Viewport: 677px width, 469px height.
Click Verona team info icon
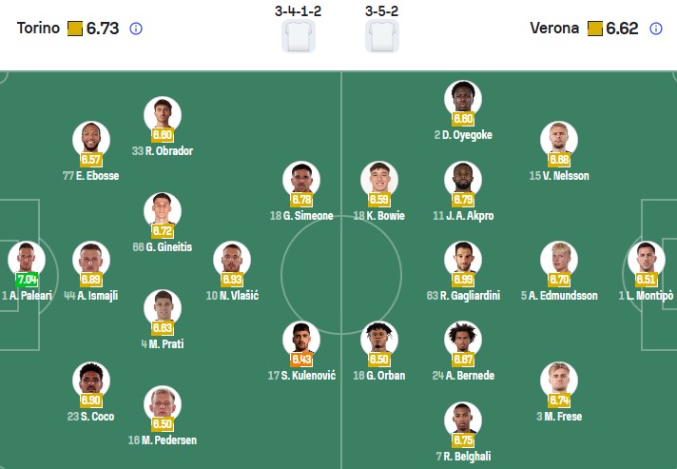tap(655, 29)
